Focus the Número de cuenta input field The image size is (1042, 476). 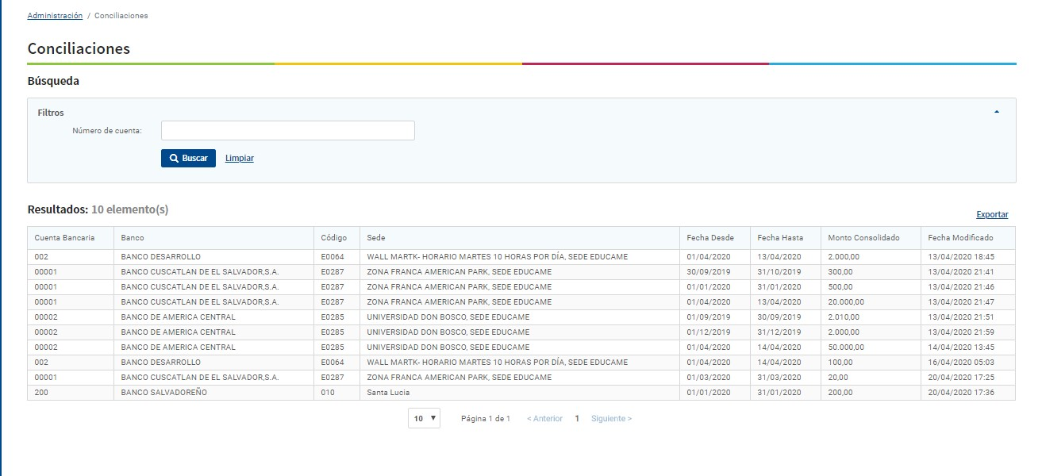click(287, 130)
